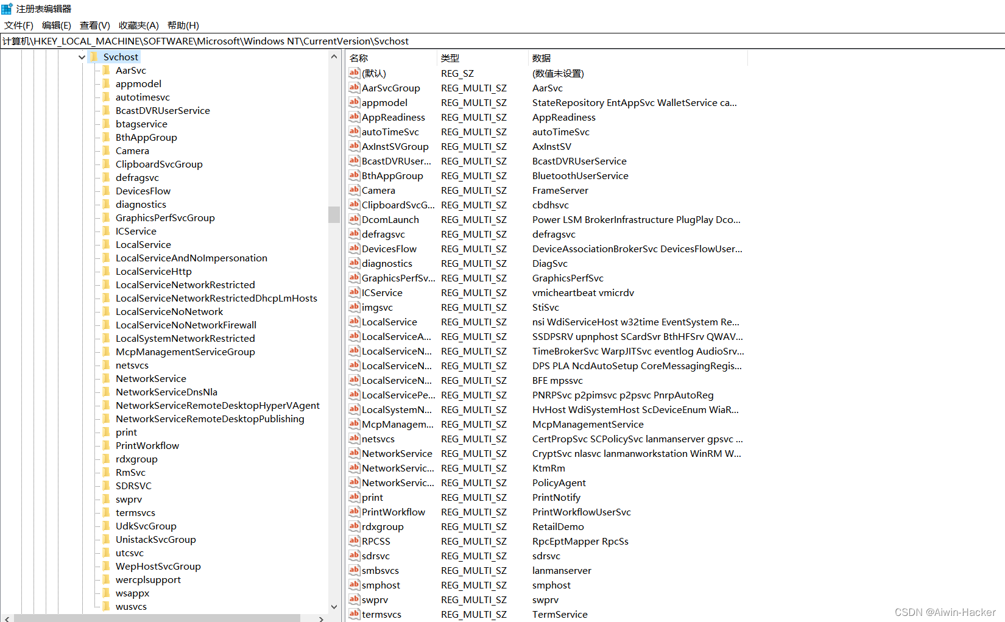Select the termsvcs value name
1005x622 pixels.
381,614
